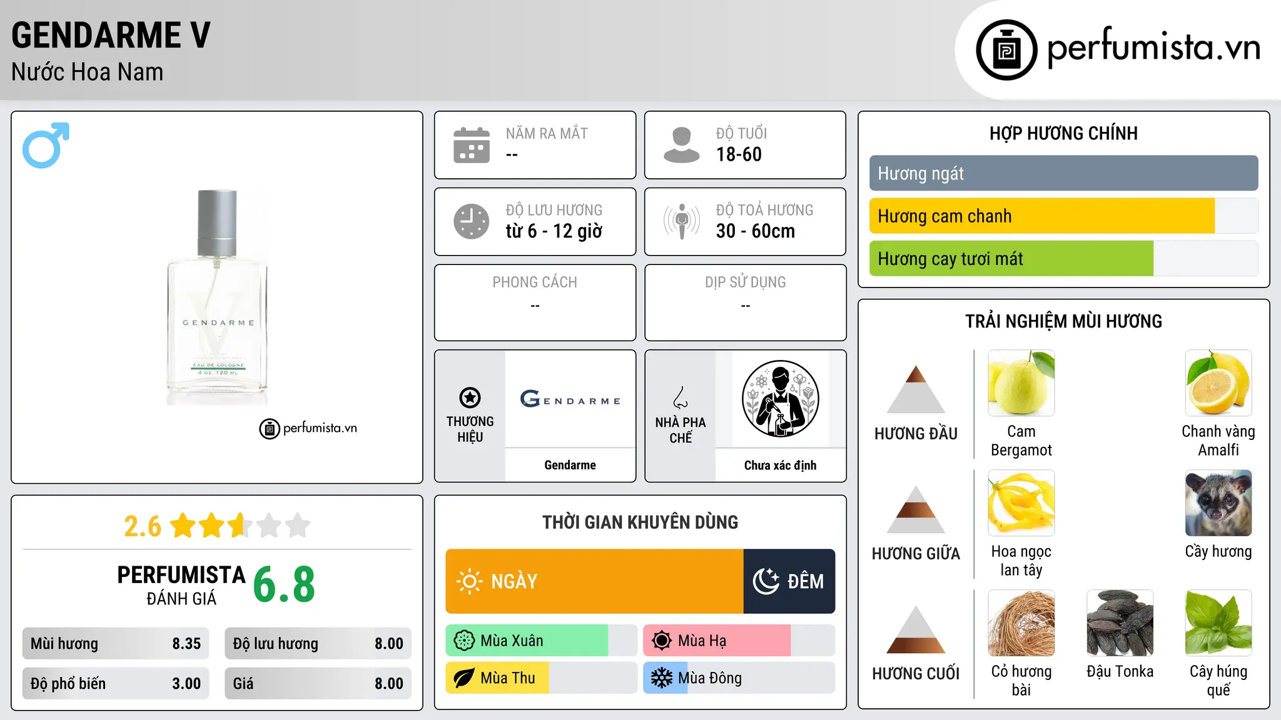Click the top notes pyramid icon

pyautogui.click(x=916, y=389)
